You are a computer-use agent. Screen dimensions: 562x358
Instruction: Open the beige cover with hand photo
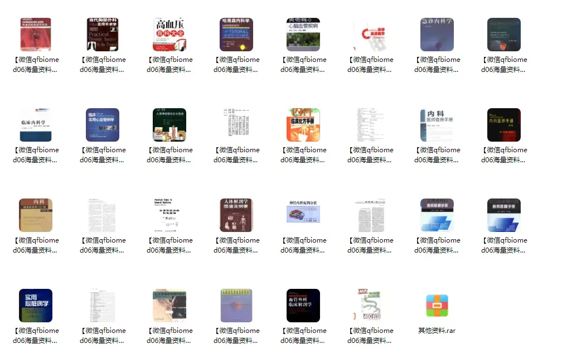[169, 306]
